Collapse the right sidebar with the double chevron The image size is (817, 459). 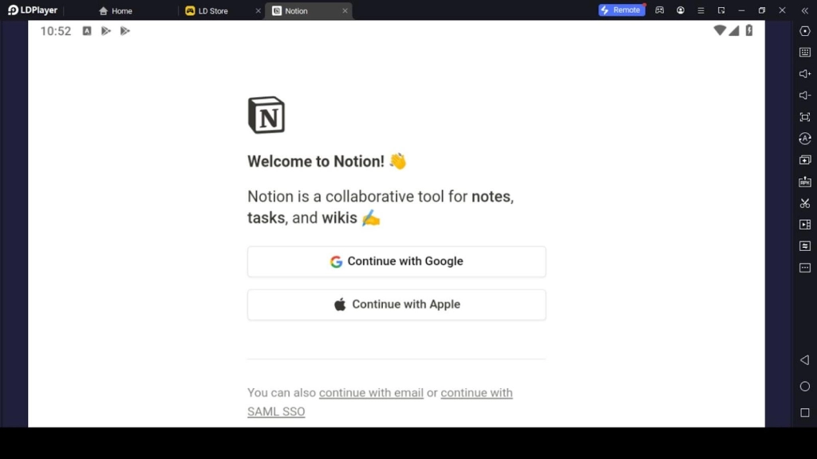(x=804, y=10)
